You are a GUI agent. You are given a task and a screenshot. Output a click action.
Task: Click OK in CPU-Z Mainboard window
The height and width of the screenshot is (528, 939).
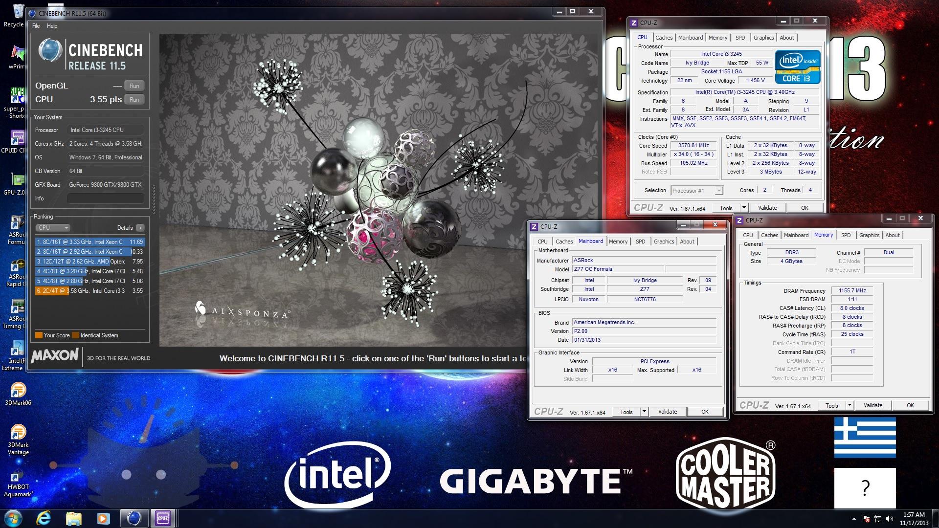point(705,412)
